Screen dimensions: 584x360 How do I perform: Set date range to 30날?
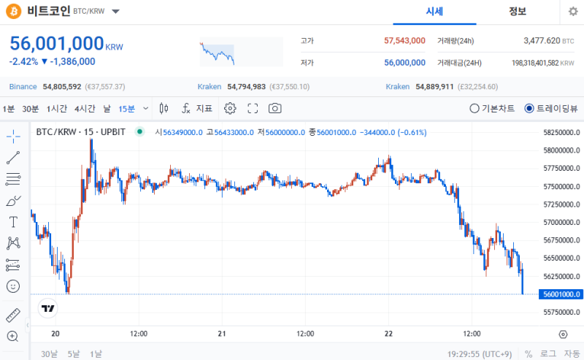click(49, 353)
